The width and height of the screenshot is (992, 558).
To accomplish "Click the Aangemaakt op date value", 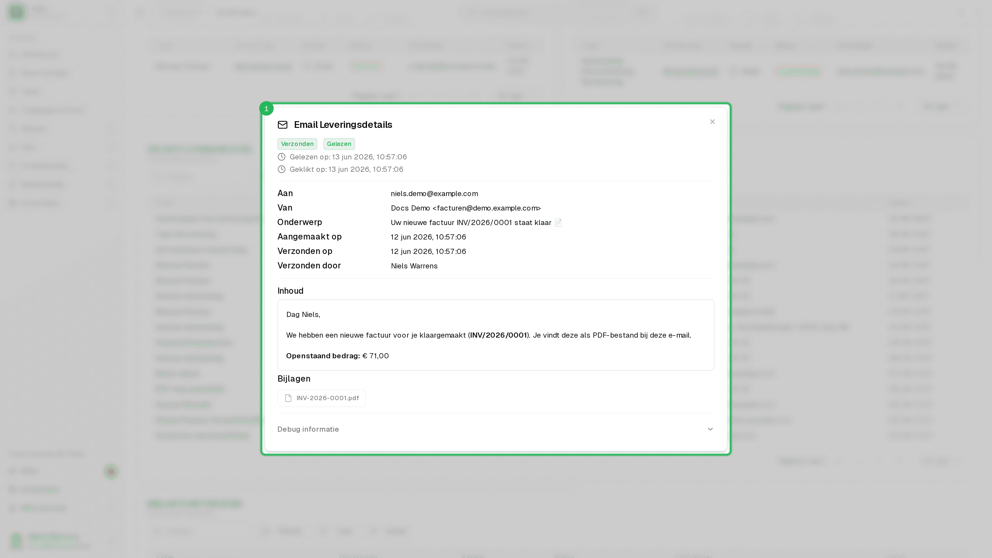I will point(428,237).
